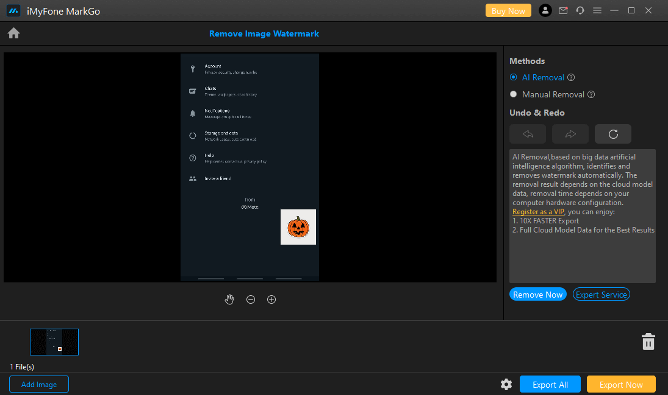668x395 pixels.
Task: Open the mail messages icon
Action: pyautogui.click(x=563, y=10)
